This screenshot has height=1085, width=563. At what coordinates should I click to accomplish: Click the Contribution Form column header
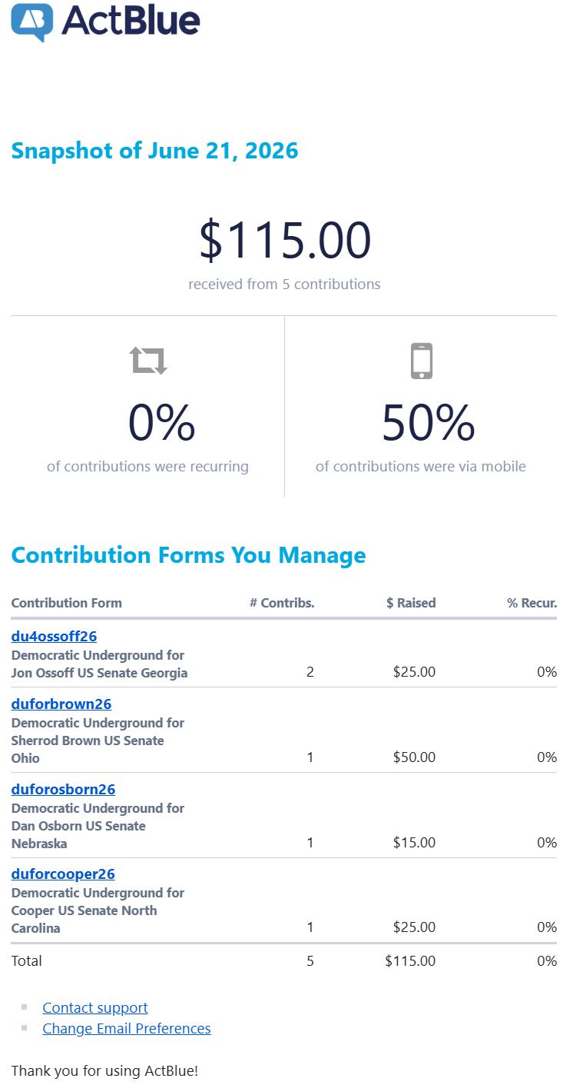[66, 603]
